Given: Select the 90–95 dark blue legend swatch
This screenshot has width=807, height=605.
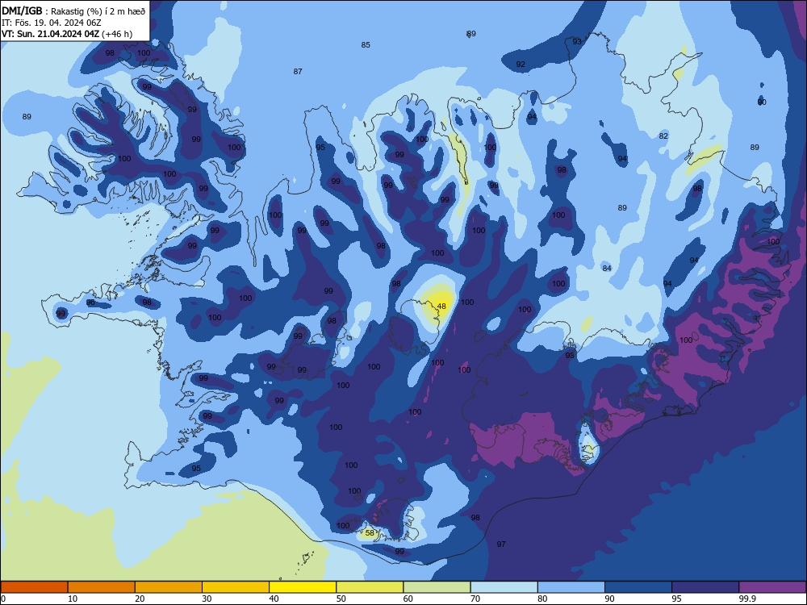Looking at the screenshot, I should (x=638, y=587).
